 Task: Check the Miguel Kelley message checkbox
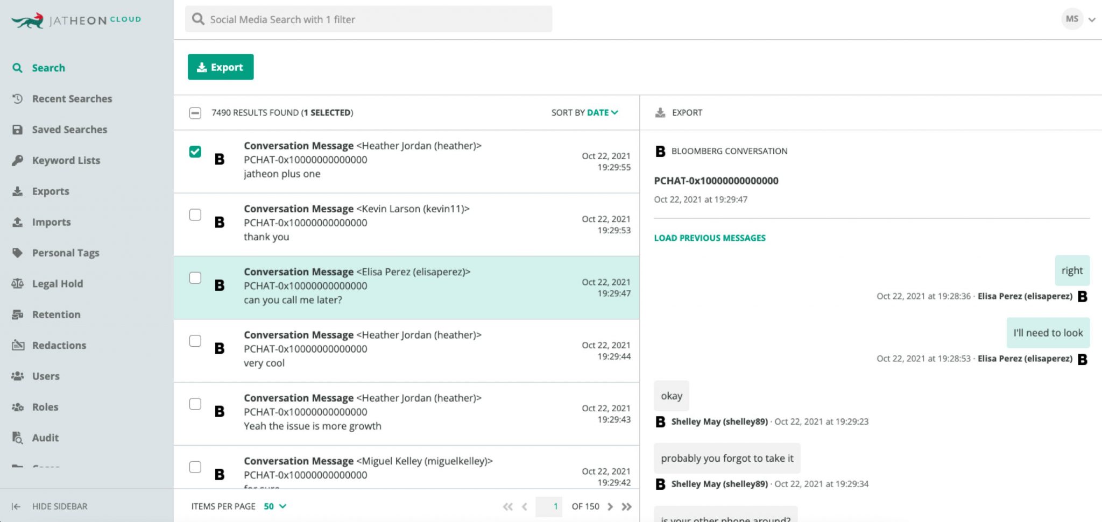tap(195, 467)
